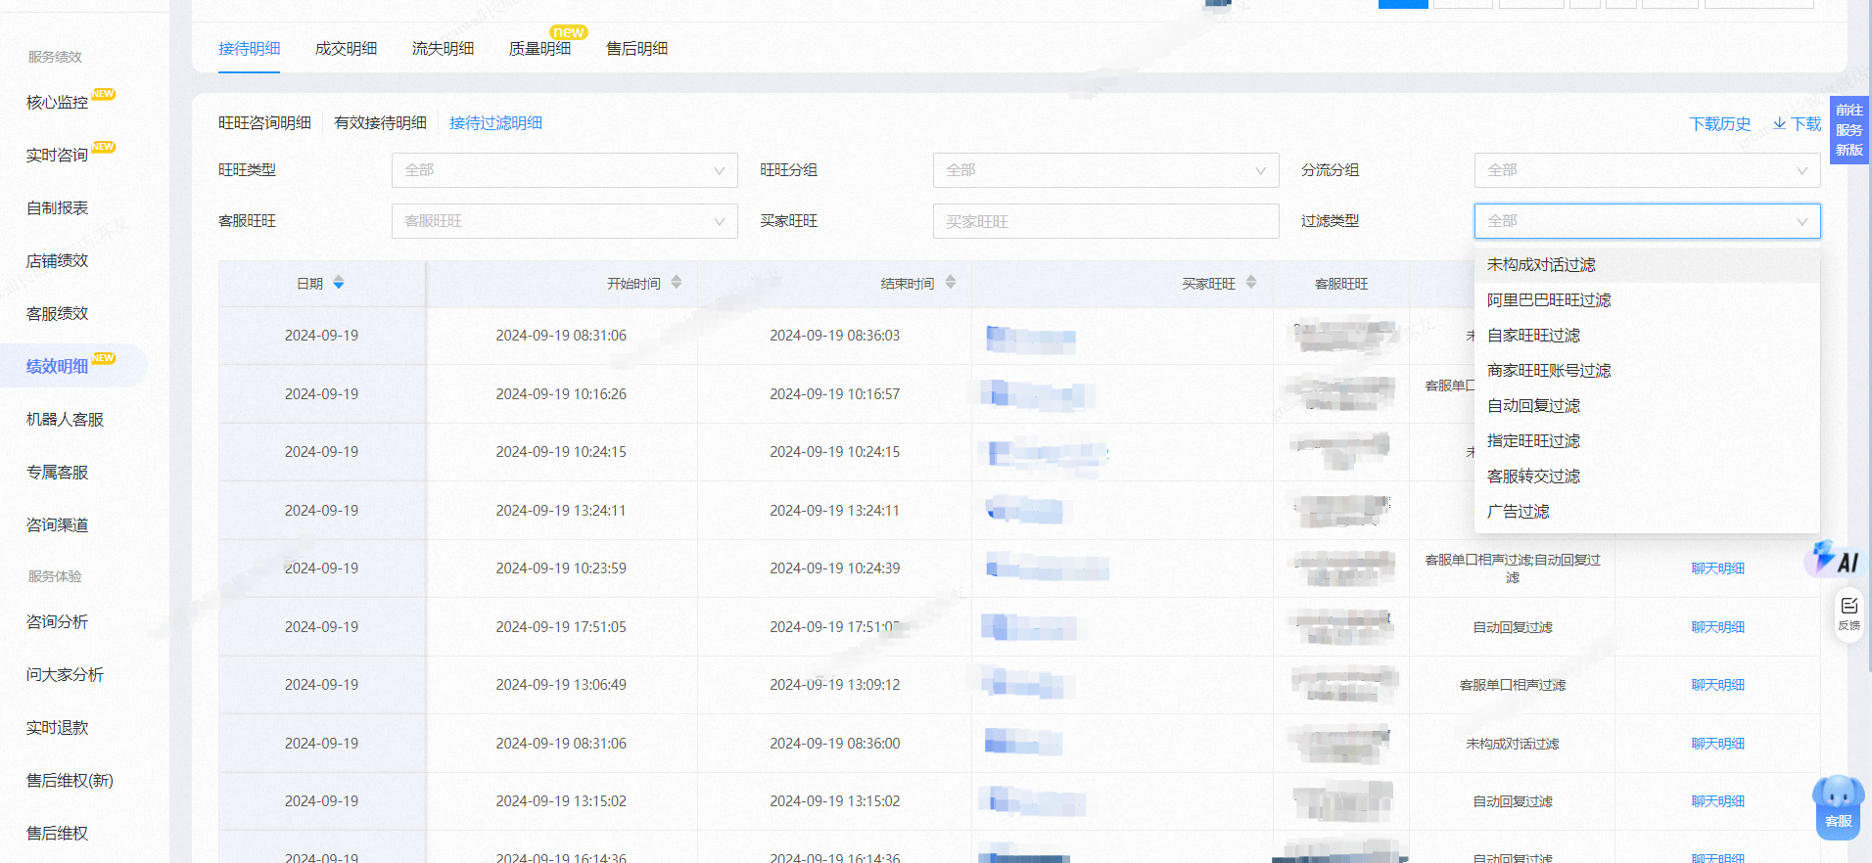Open 聊天明细 for row 17:51:05

point(1717,627)
